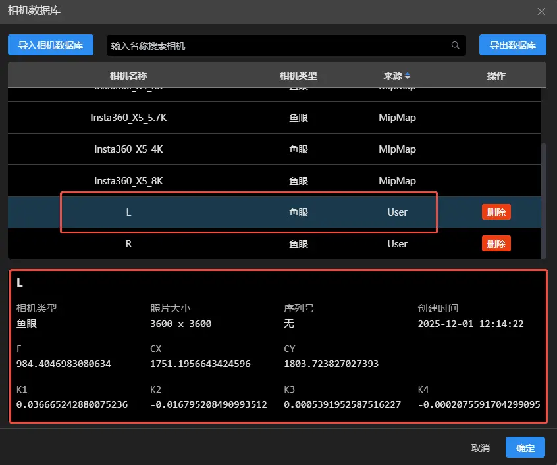557x465 pixels.
Task: Click the search magnifier icon
Action: (x=455, y=45)
